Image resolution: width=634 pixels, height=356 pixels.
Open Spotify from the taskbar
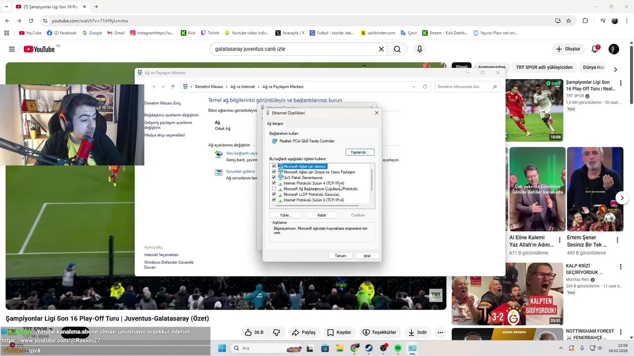pyautogui.click(x=398, y=348)
